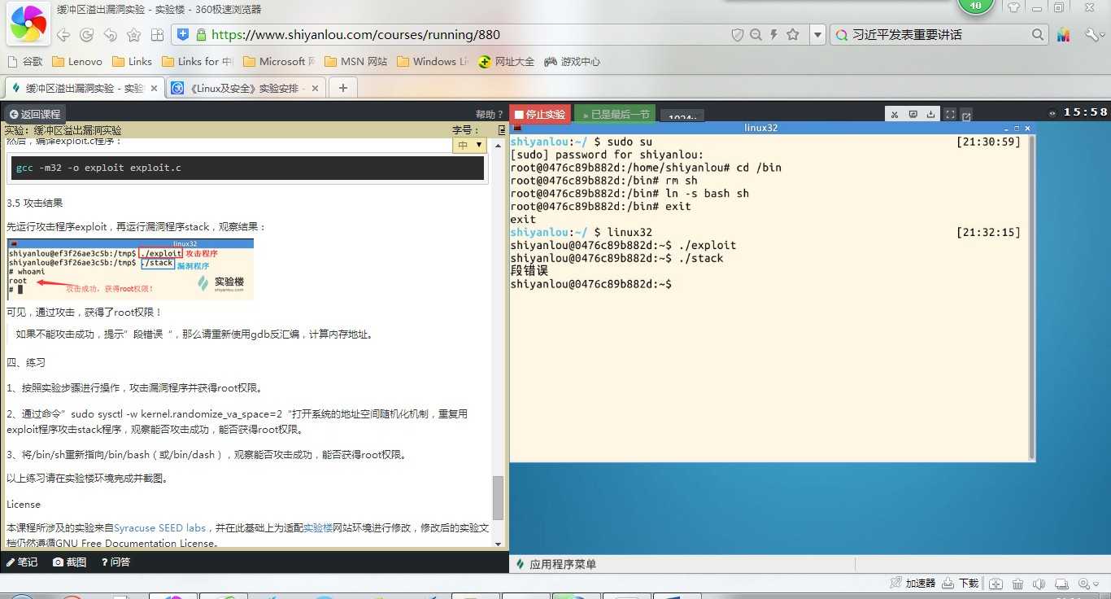Viewport: 1111px width, 599px height.
Task: Open the address bar history dropdown arrow
Action: click(x=817, y=35)
